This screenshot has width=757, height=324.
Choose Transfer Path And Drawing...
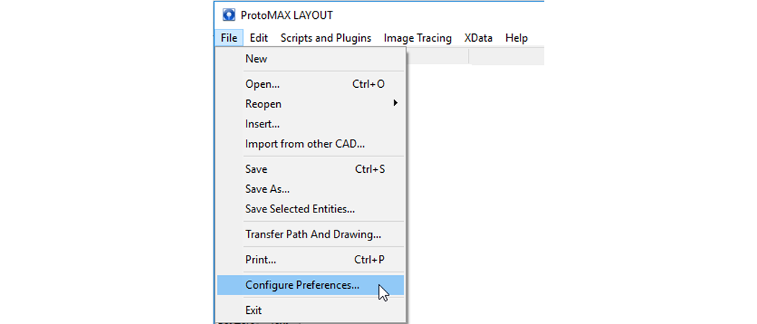point(310,234)
